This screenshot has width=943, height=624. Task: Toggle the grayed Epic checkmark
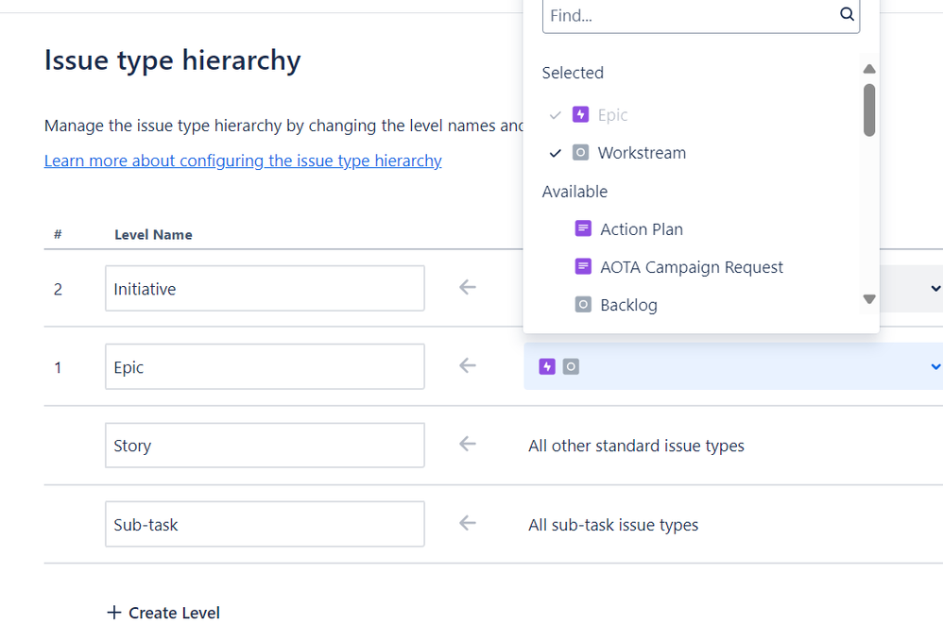pyautogui.click(x=556, y=115)
